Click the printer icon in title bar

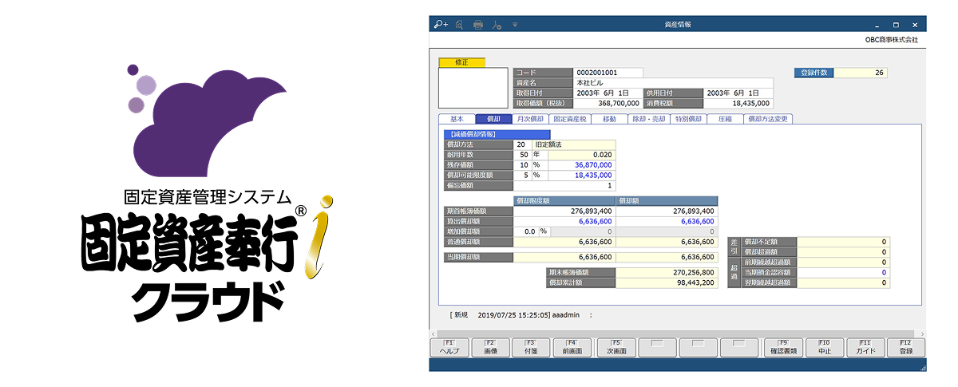[x=478, y=25]
